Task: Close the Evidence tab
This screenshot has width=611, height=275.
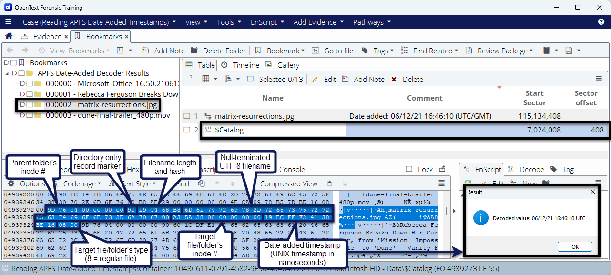Action: [66, 36]
